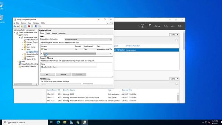Click the Task View taskbar icon
The image size is (222, 125).
[51, 122]
